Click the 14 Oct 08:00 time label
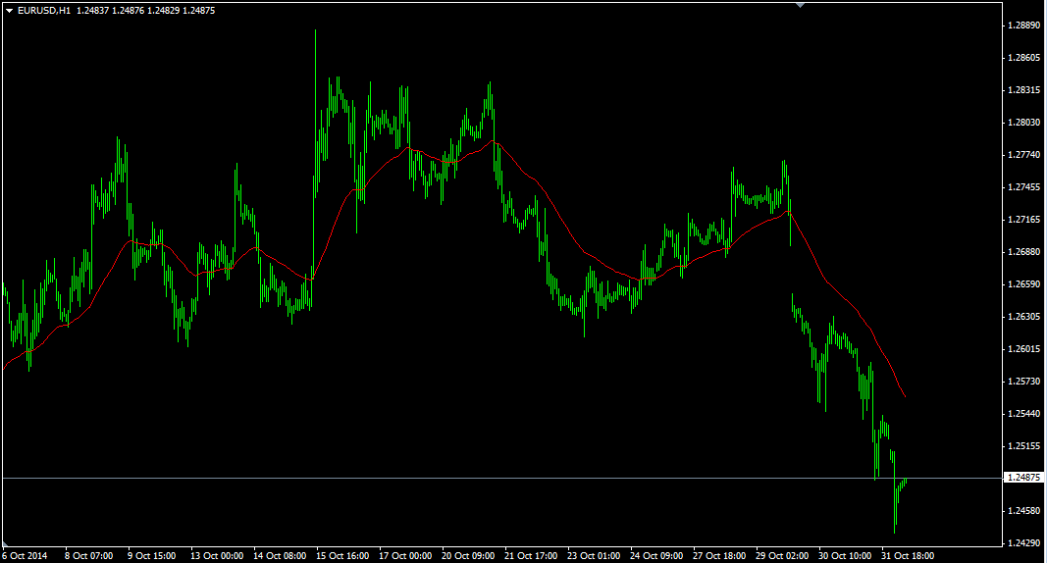Image resolution: width=1047 pixels, height=563 pixels. [280, 556]
